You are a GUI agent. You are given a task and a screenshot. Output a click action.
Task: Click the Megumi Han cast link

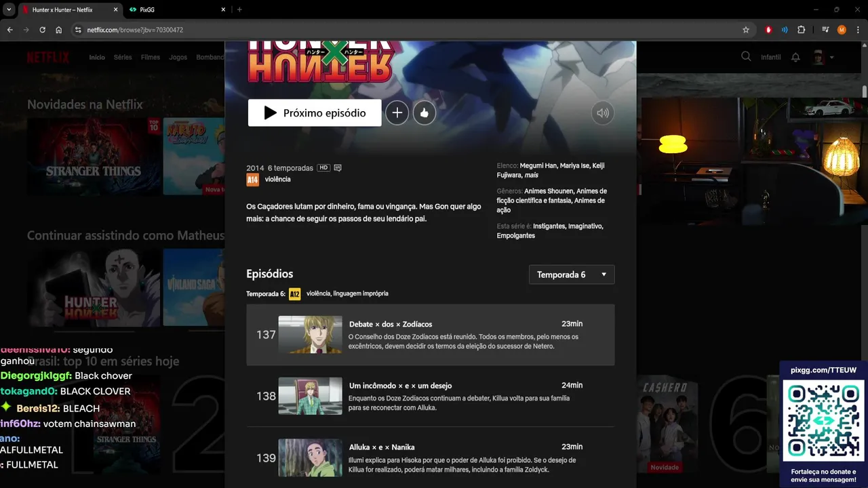(x=538, y=165)
